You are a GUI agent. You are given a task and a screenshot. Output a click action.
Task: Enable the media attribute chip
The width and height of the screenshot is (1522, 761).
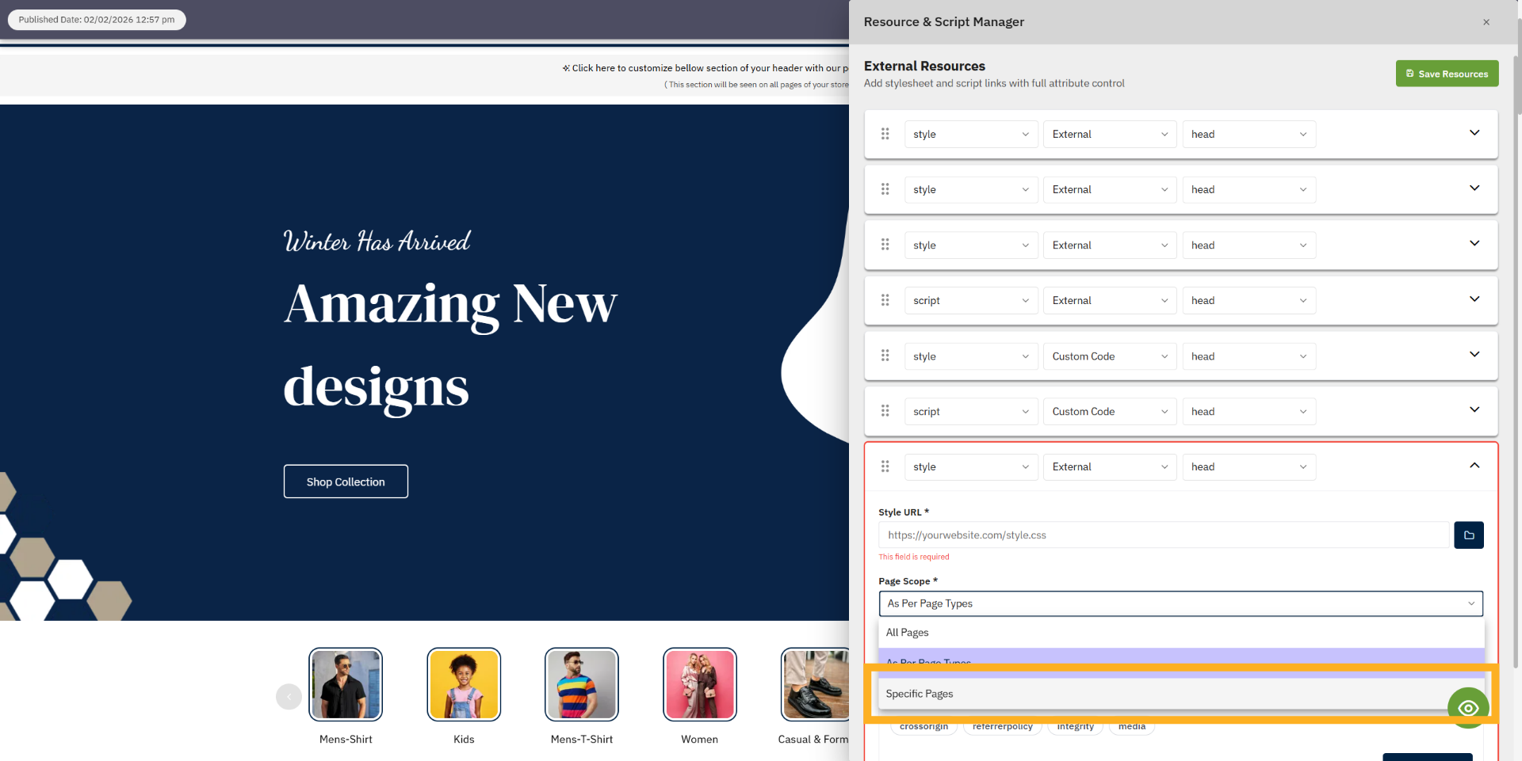point(1131,725)
